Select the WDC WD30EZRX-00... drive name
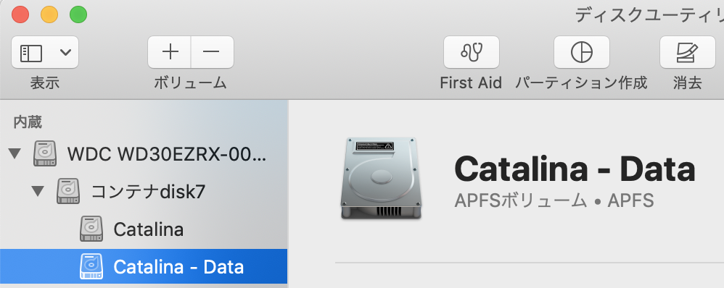724x288 pixels. [167, 154]
